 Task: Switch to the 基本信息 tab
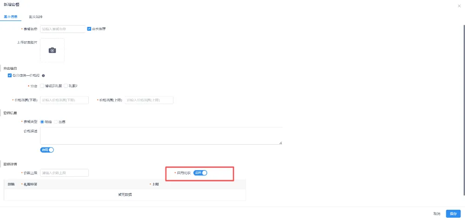tap(11, 17)
